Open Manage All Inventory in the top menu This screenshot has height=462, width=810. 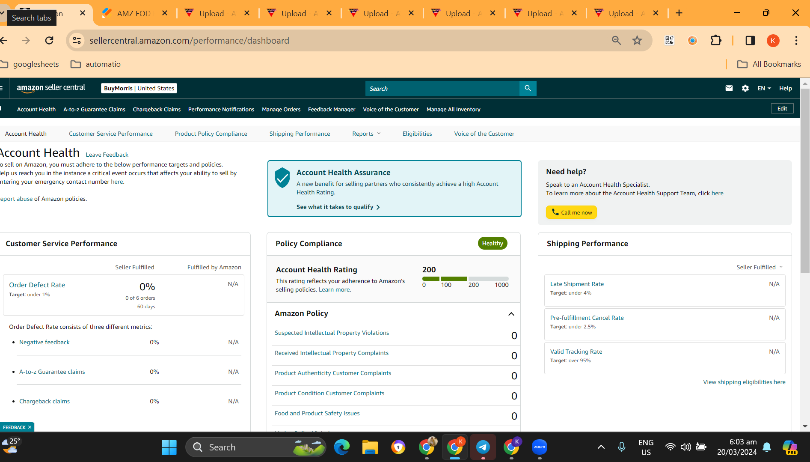tap(454, 110)
